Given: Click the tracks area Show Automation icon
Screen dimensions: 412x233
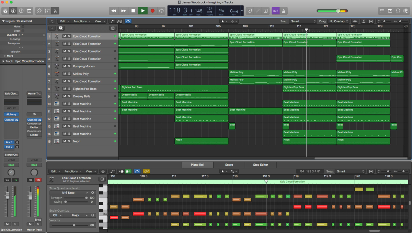Looking at the screenshot, I should (x=112, y=21).
